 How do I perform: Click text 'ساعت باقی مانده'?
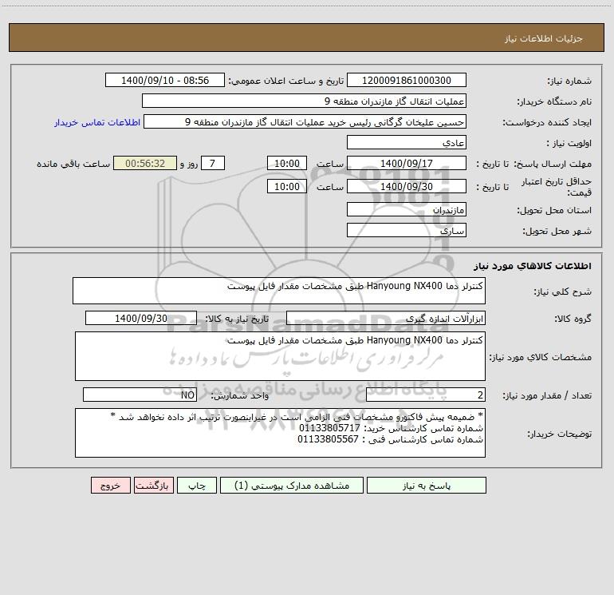tap(73, 164)
